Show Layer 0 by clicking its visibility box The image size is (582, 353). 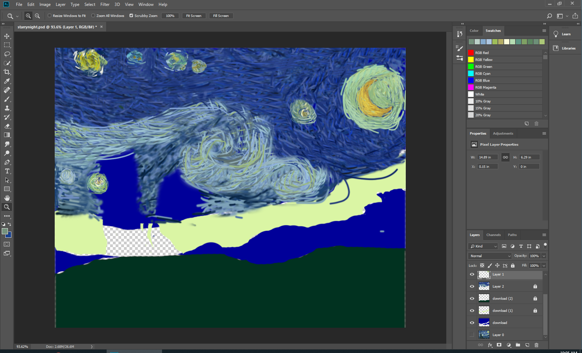[472, 335]
